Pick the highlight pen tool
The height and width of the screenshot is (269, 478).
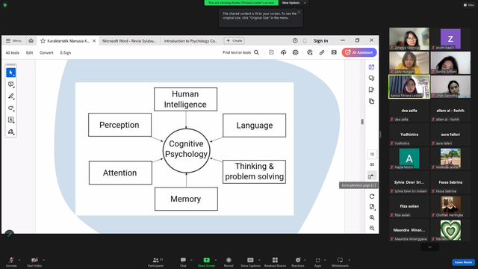11,96
